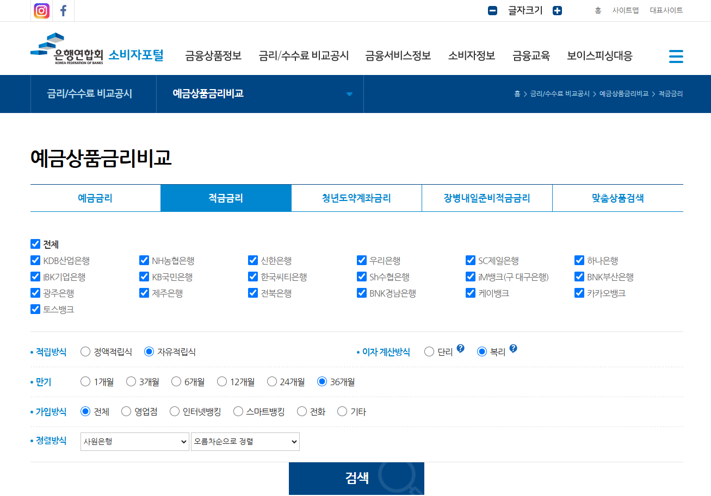711x496 pixels.
Task: Switch to the 예금금리 tab
Action: click(95, 198)
